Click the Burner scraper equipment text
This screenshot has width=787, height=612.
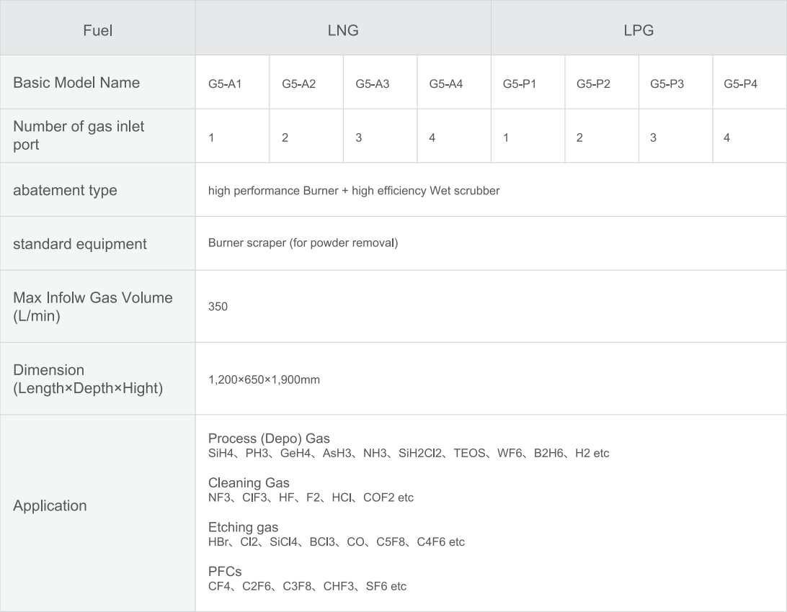(303, 243)
